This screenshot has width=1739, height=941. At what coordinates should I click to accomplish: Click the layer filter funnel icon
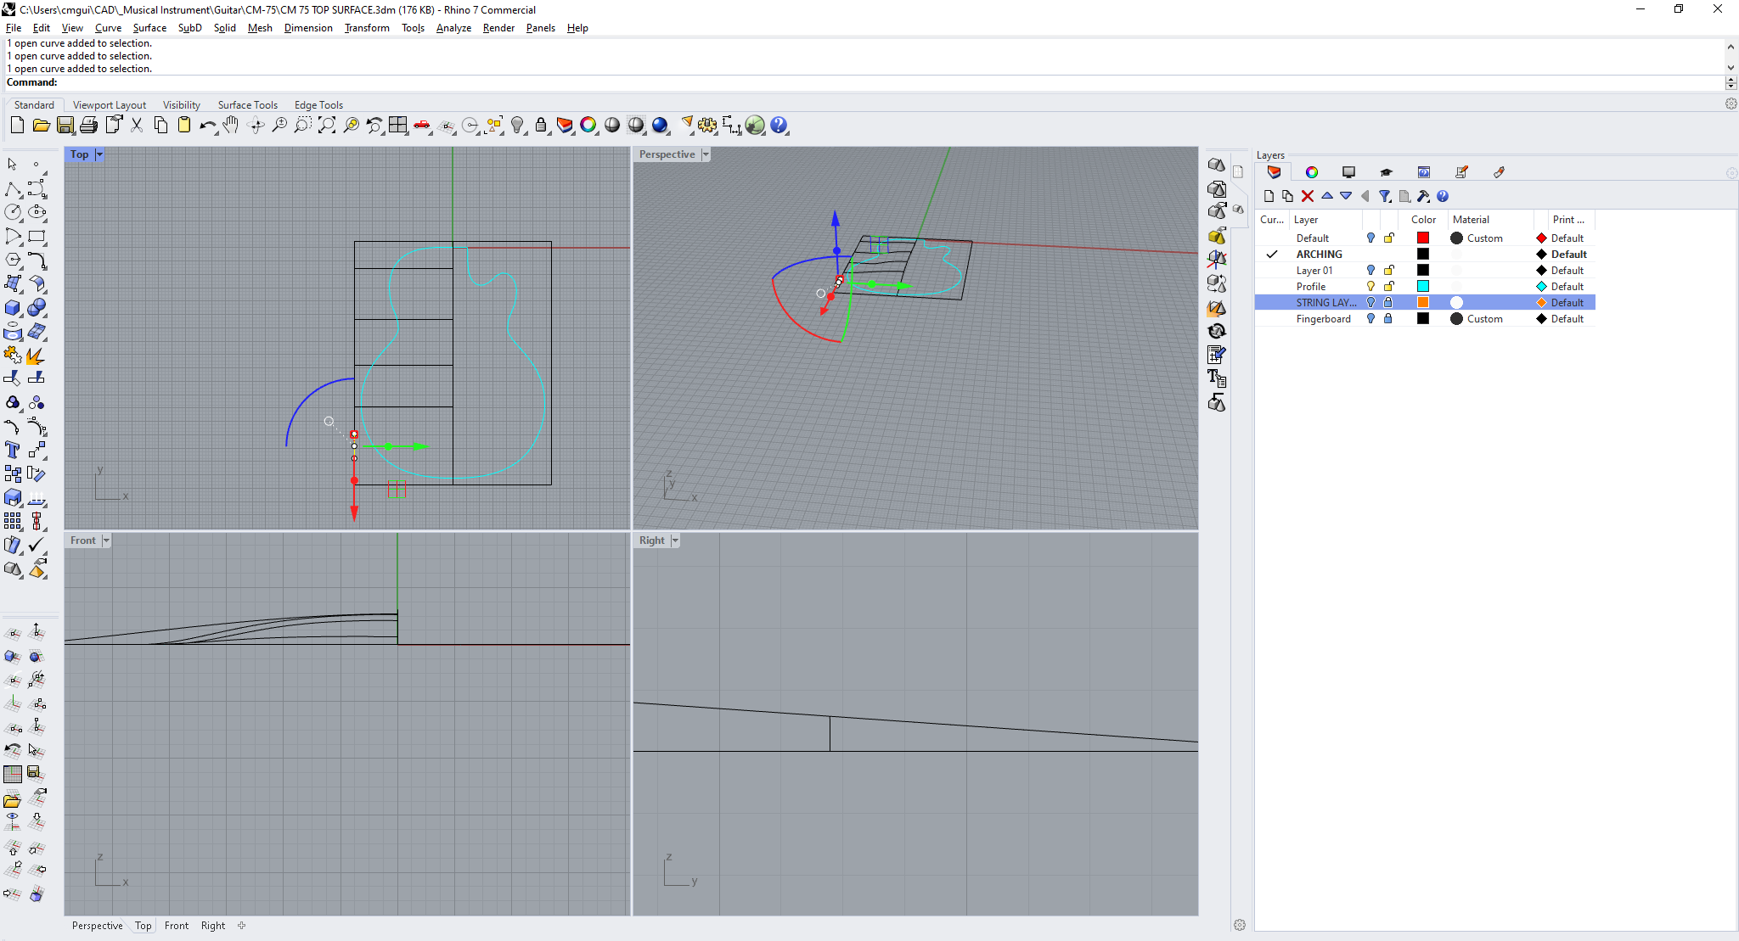(1384, 196)
